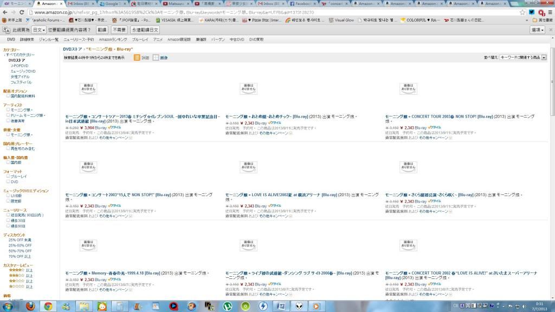
Task: Click no-image thumbnail above さくら組初公演 Blu-ray
Action: (x=408, y=167)
